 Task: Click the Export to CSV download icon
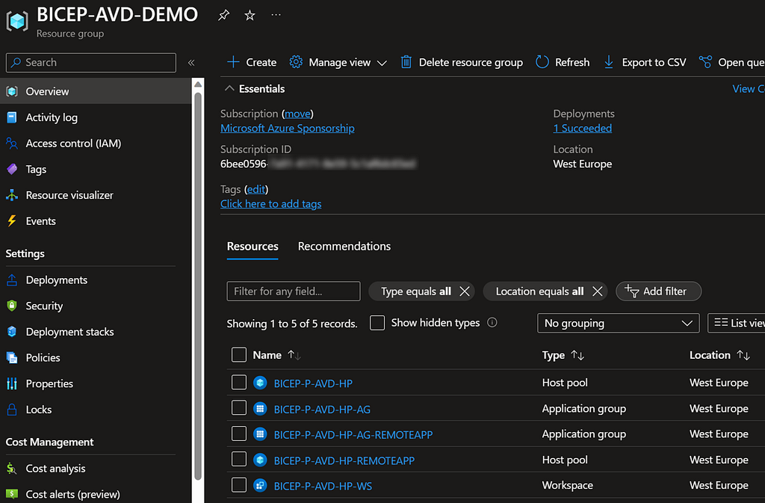point(608,62)
